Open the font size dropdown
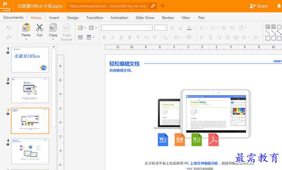The image size is (282, 170). [x=165, y=28]
